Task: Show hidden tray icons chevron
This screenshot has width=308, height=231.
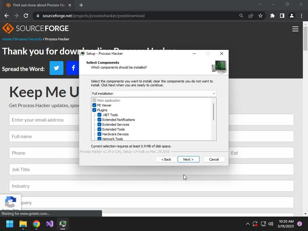Action: point(248,224)
